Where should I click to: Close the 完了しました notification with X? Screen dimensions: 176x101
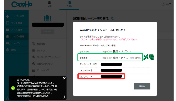pyautogui.click(x=64, y=78)
